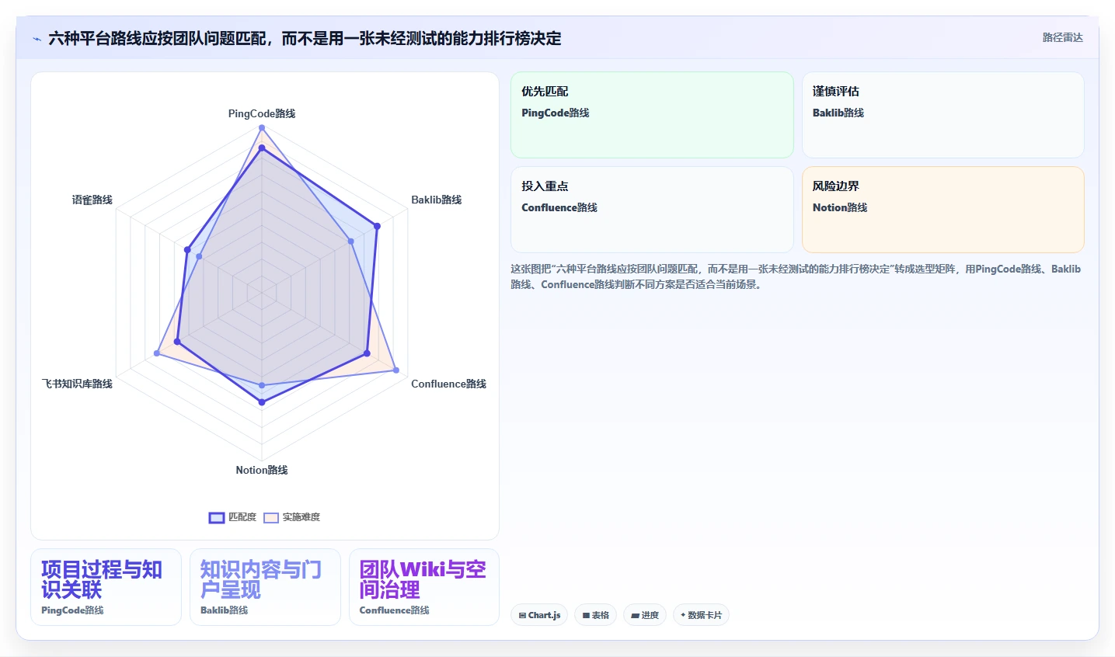Click the 匹配度 data point on PingCode axis

pos(262,148)
